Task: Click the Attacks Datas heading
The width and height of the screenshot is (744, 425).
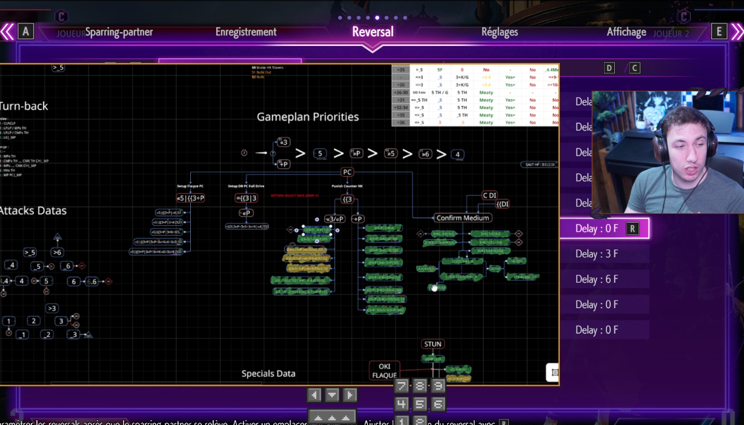Action: point(33,211)
